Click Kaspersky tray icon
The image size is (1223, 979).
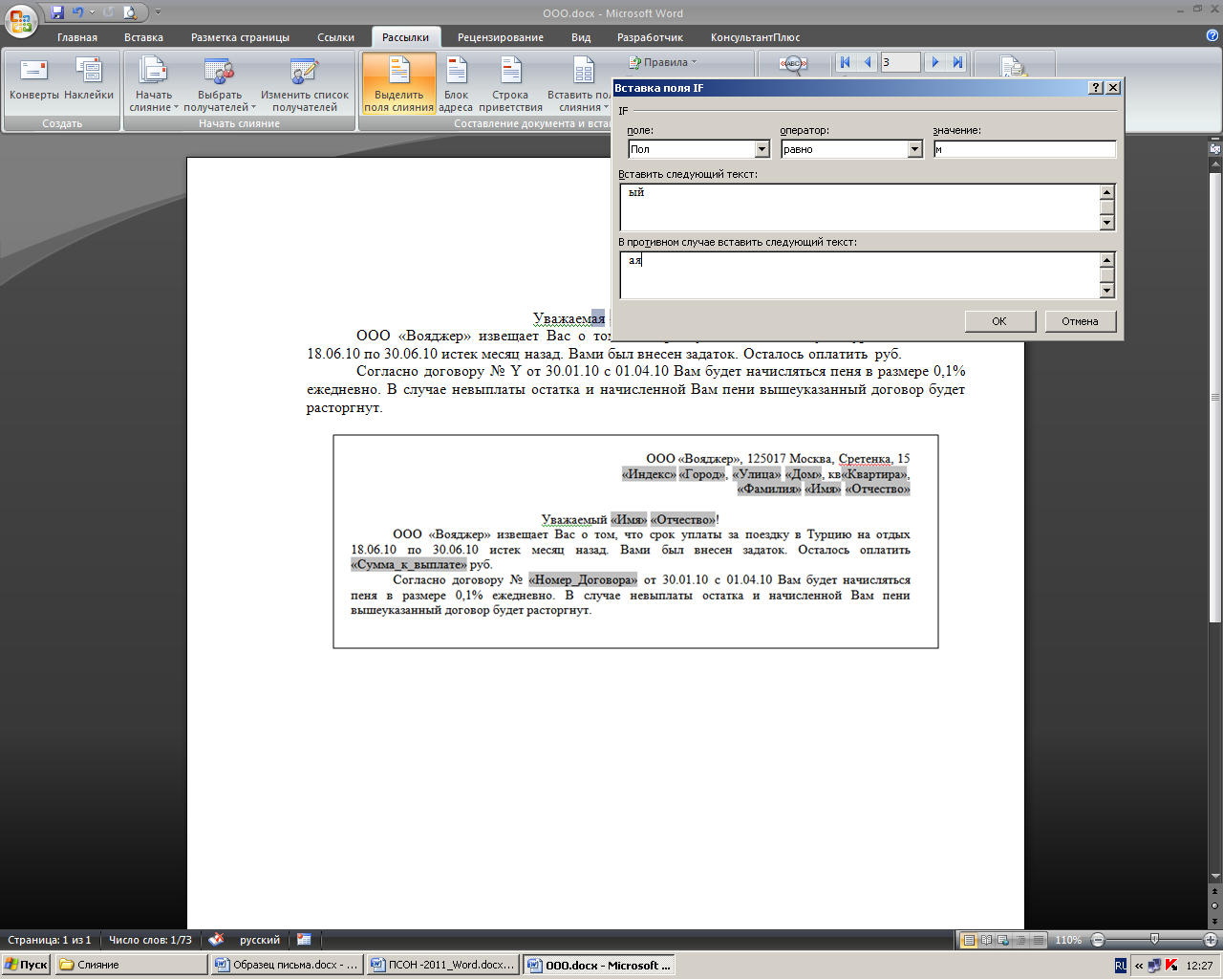(1171, 966)
